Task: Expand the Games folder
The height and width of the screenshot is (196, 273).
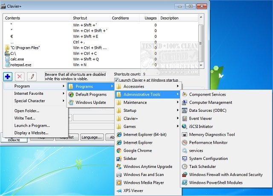Action: click(x=148, y=126)
